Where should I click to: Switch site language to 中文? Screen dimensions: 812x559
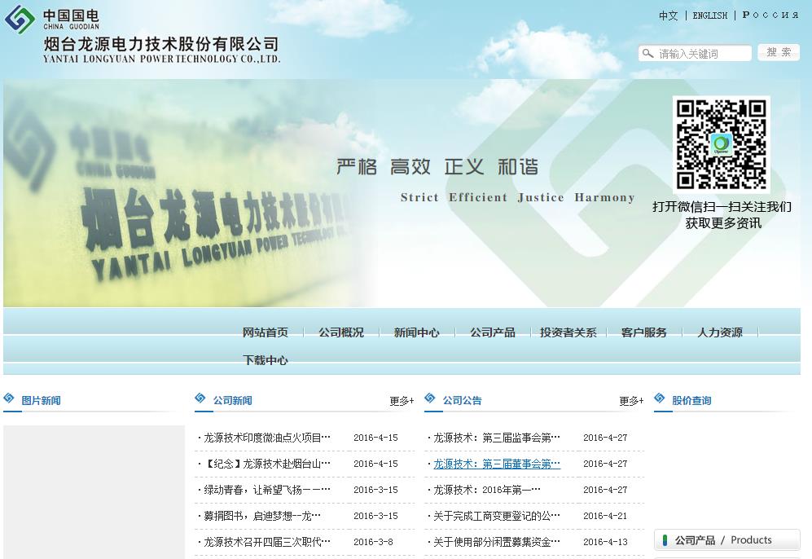pyautogui.click(x=668, y=15)
